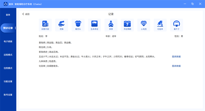Click the 化验单 白细胞增多 text line
Screen dimensions: 205x111
pyautogui.click(x=49, y=66)
